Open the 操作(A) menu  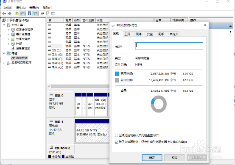click(x=21, y=8)
